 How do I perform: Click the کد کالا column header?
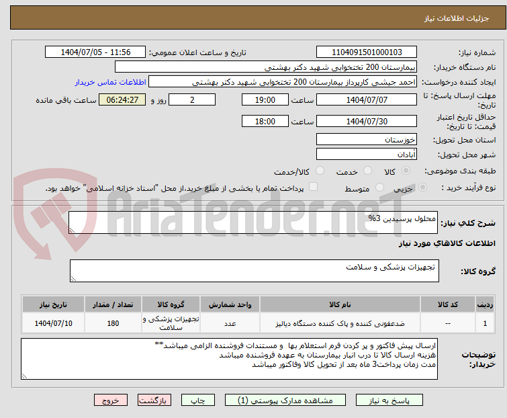pyautogui.click(x=448, y=304)
